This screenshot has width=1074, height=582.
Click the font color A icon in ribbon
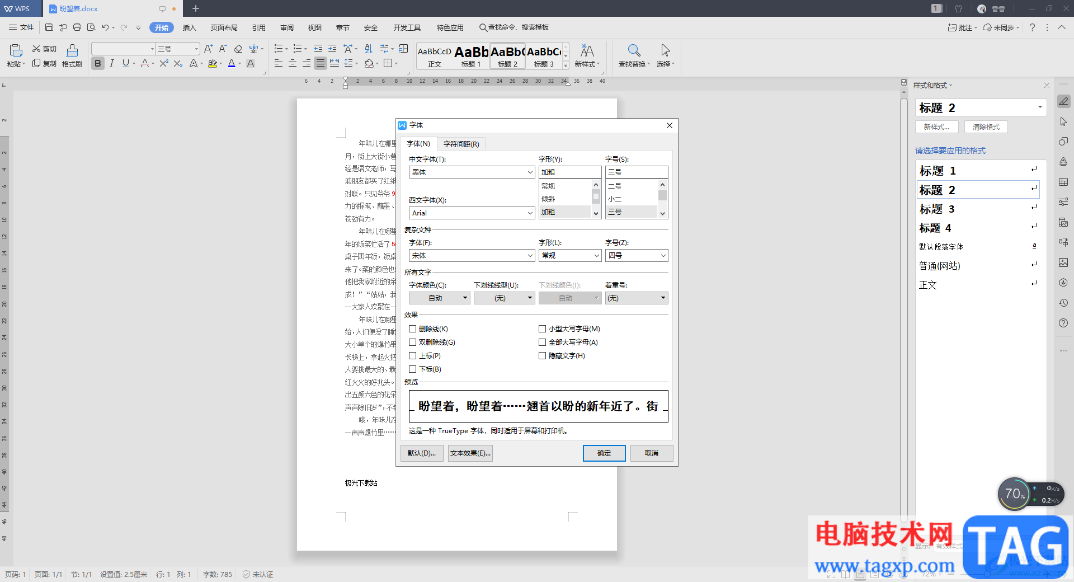(x=232, y=64)
